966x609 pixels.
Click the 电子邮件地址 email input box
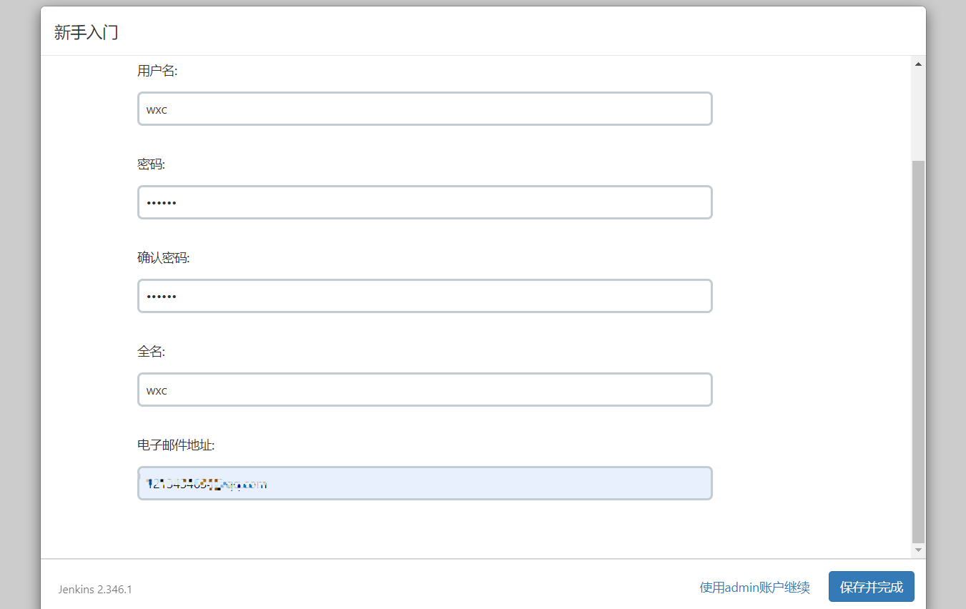point(425,483)
